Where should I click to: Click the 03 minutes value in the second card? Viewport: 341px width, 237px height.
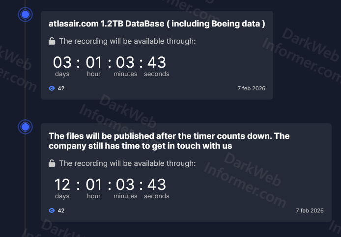click(125, 185)
